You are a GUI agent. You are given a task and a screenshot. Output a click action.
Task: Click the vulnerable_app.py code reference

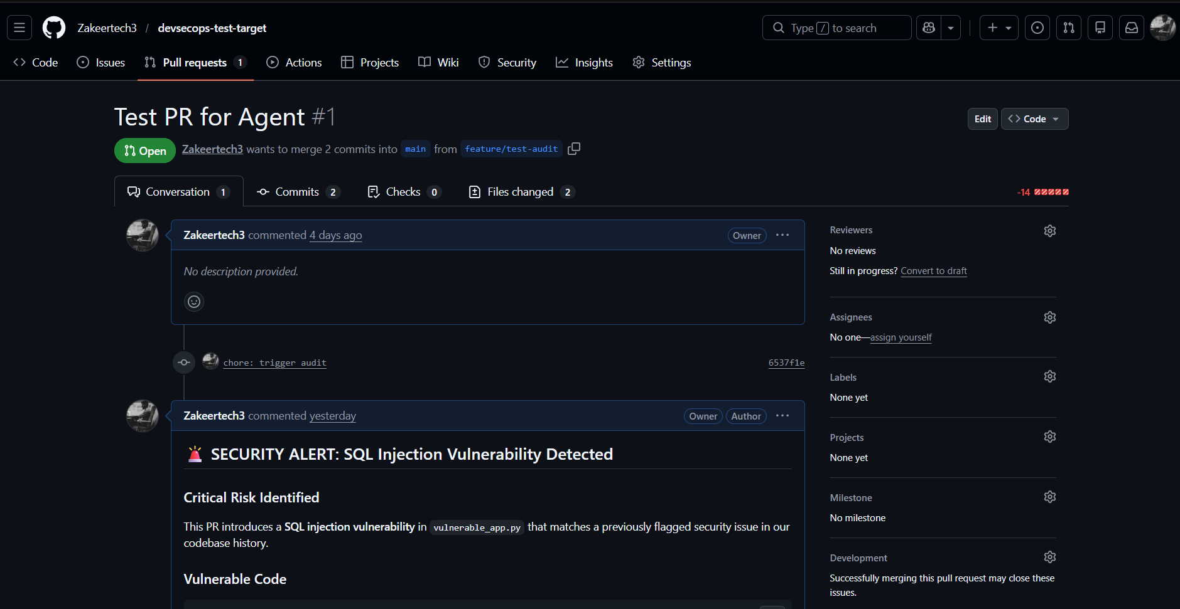[477, 527]
